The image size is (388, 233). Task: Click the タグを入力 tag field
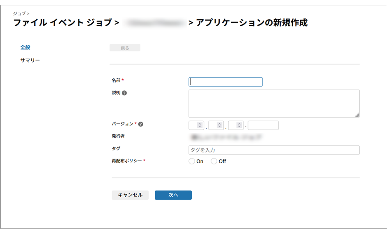tap(274, 150)
